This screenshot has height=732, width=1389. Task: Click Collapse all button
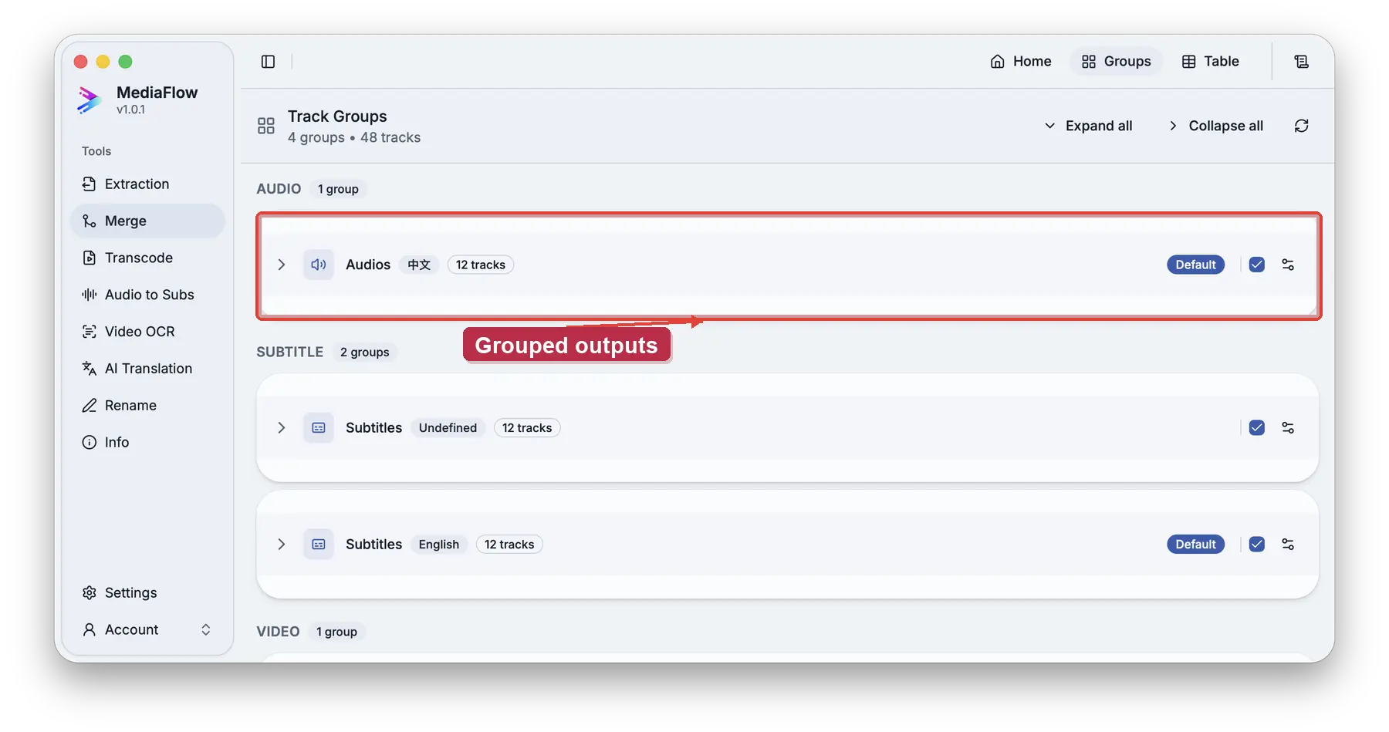point(1215,126)
